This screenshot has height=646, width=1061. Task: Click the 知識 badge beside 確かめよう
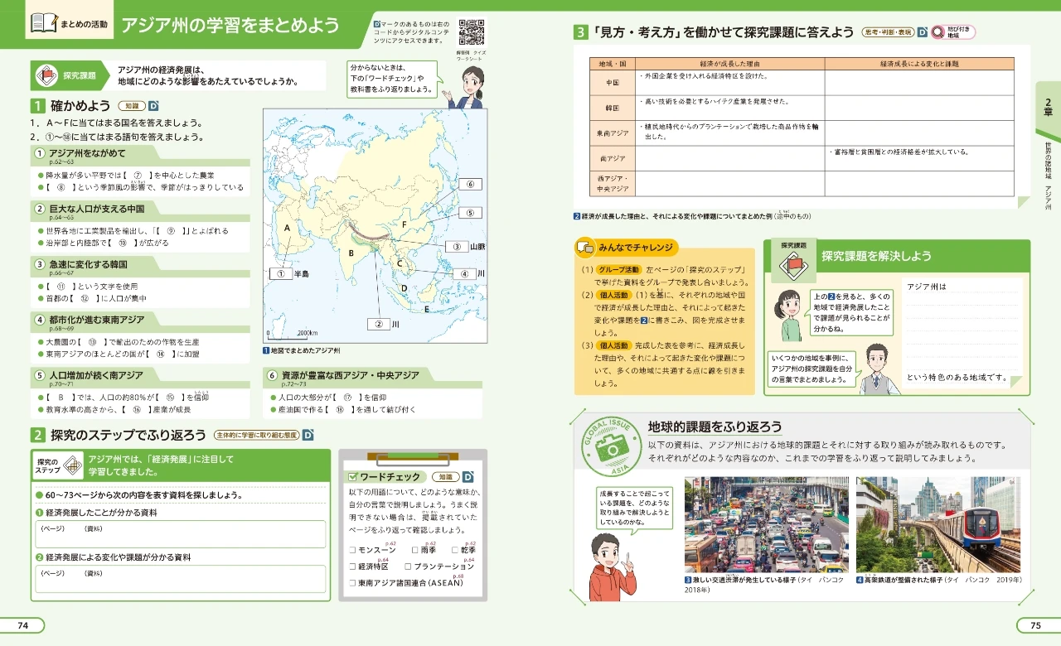132,106
